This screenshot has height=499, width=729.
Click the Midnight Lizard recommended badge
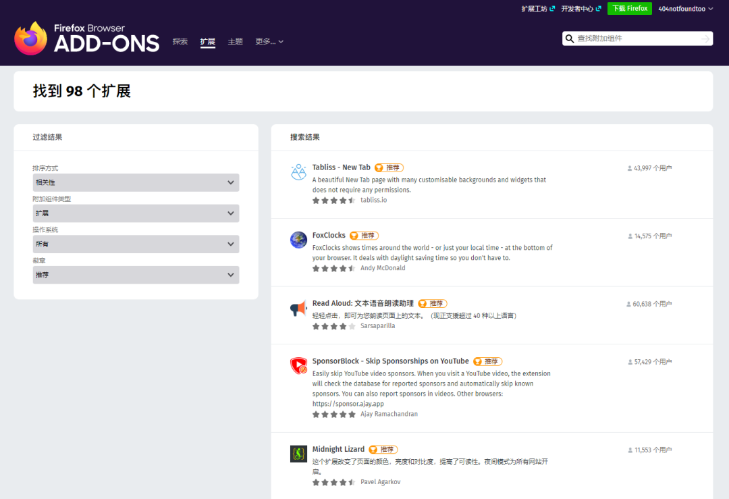point(383,450)
